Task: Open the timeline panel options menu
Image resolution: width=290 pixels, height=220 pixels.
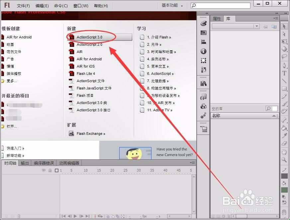Action: click(x=192, y=163)
